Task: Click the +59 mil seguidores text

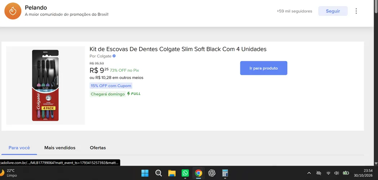Action: pyautogui.click(x=294, y=11)
